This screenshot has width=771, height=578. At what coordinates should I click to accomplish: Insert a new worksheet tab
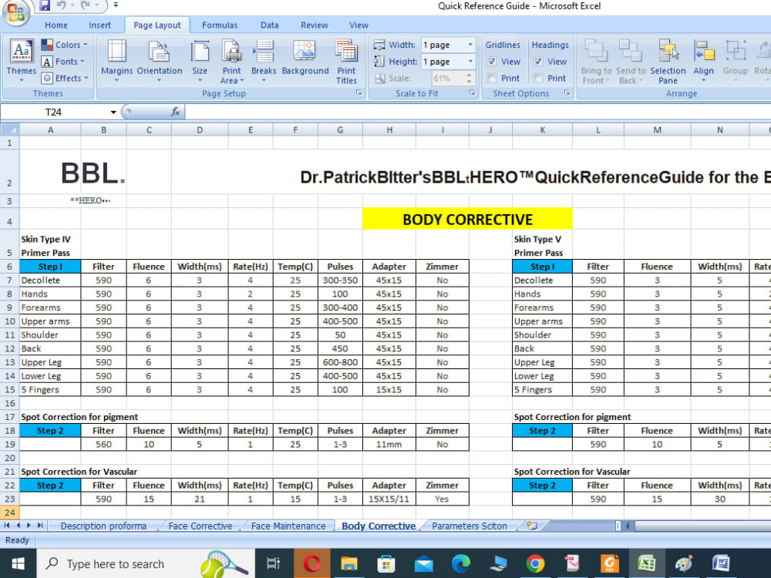click(x=531, y=526)
